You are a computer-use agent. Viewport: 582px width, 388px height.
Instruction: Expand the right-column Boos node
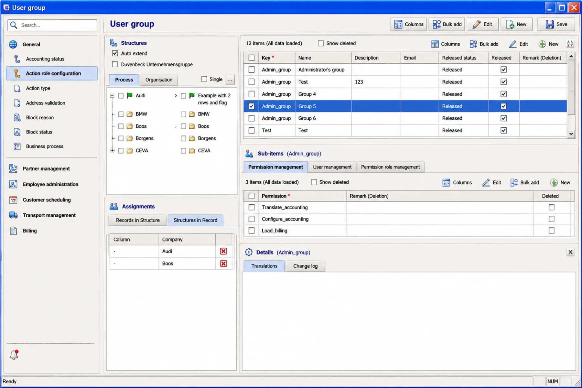click(176, 126)
